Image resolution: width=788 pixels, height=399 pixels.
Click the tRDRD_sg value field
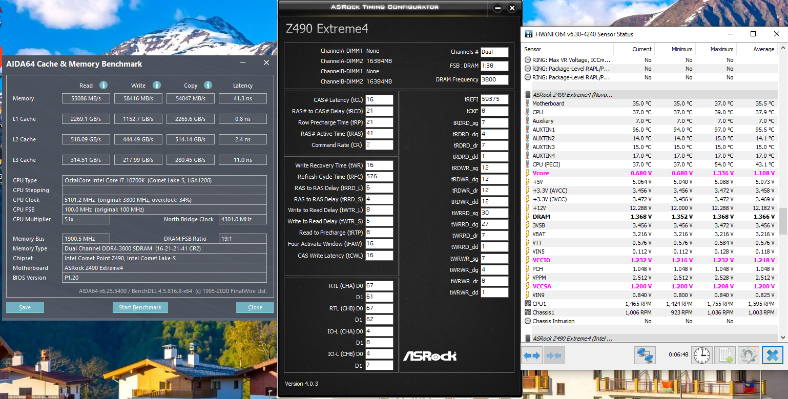coord(494,123)
